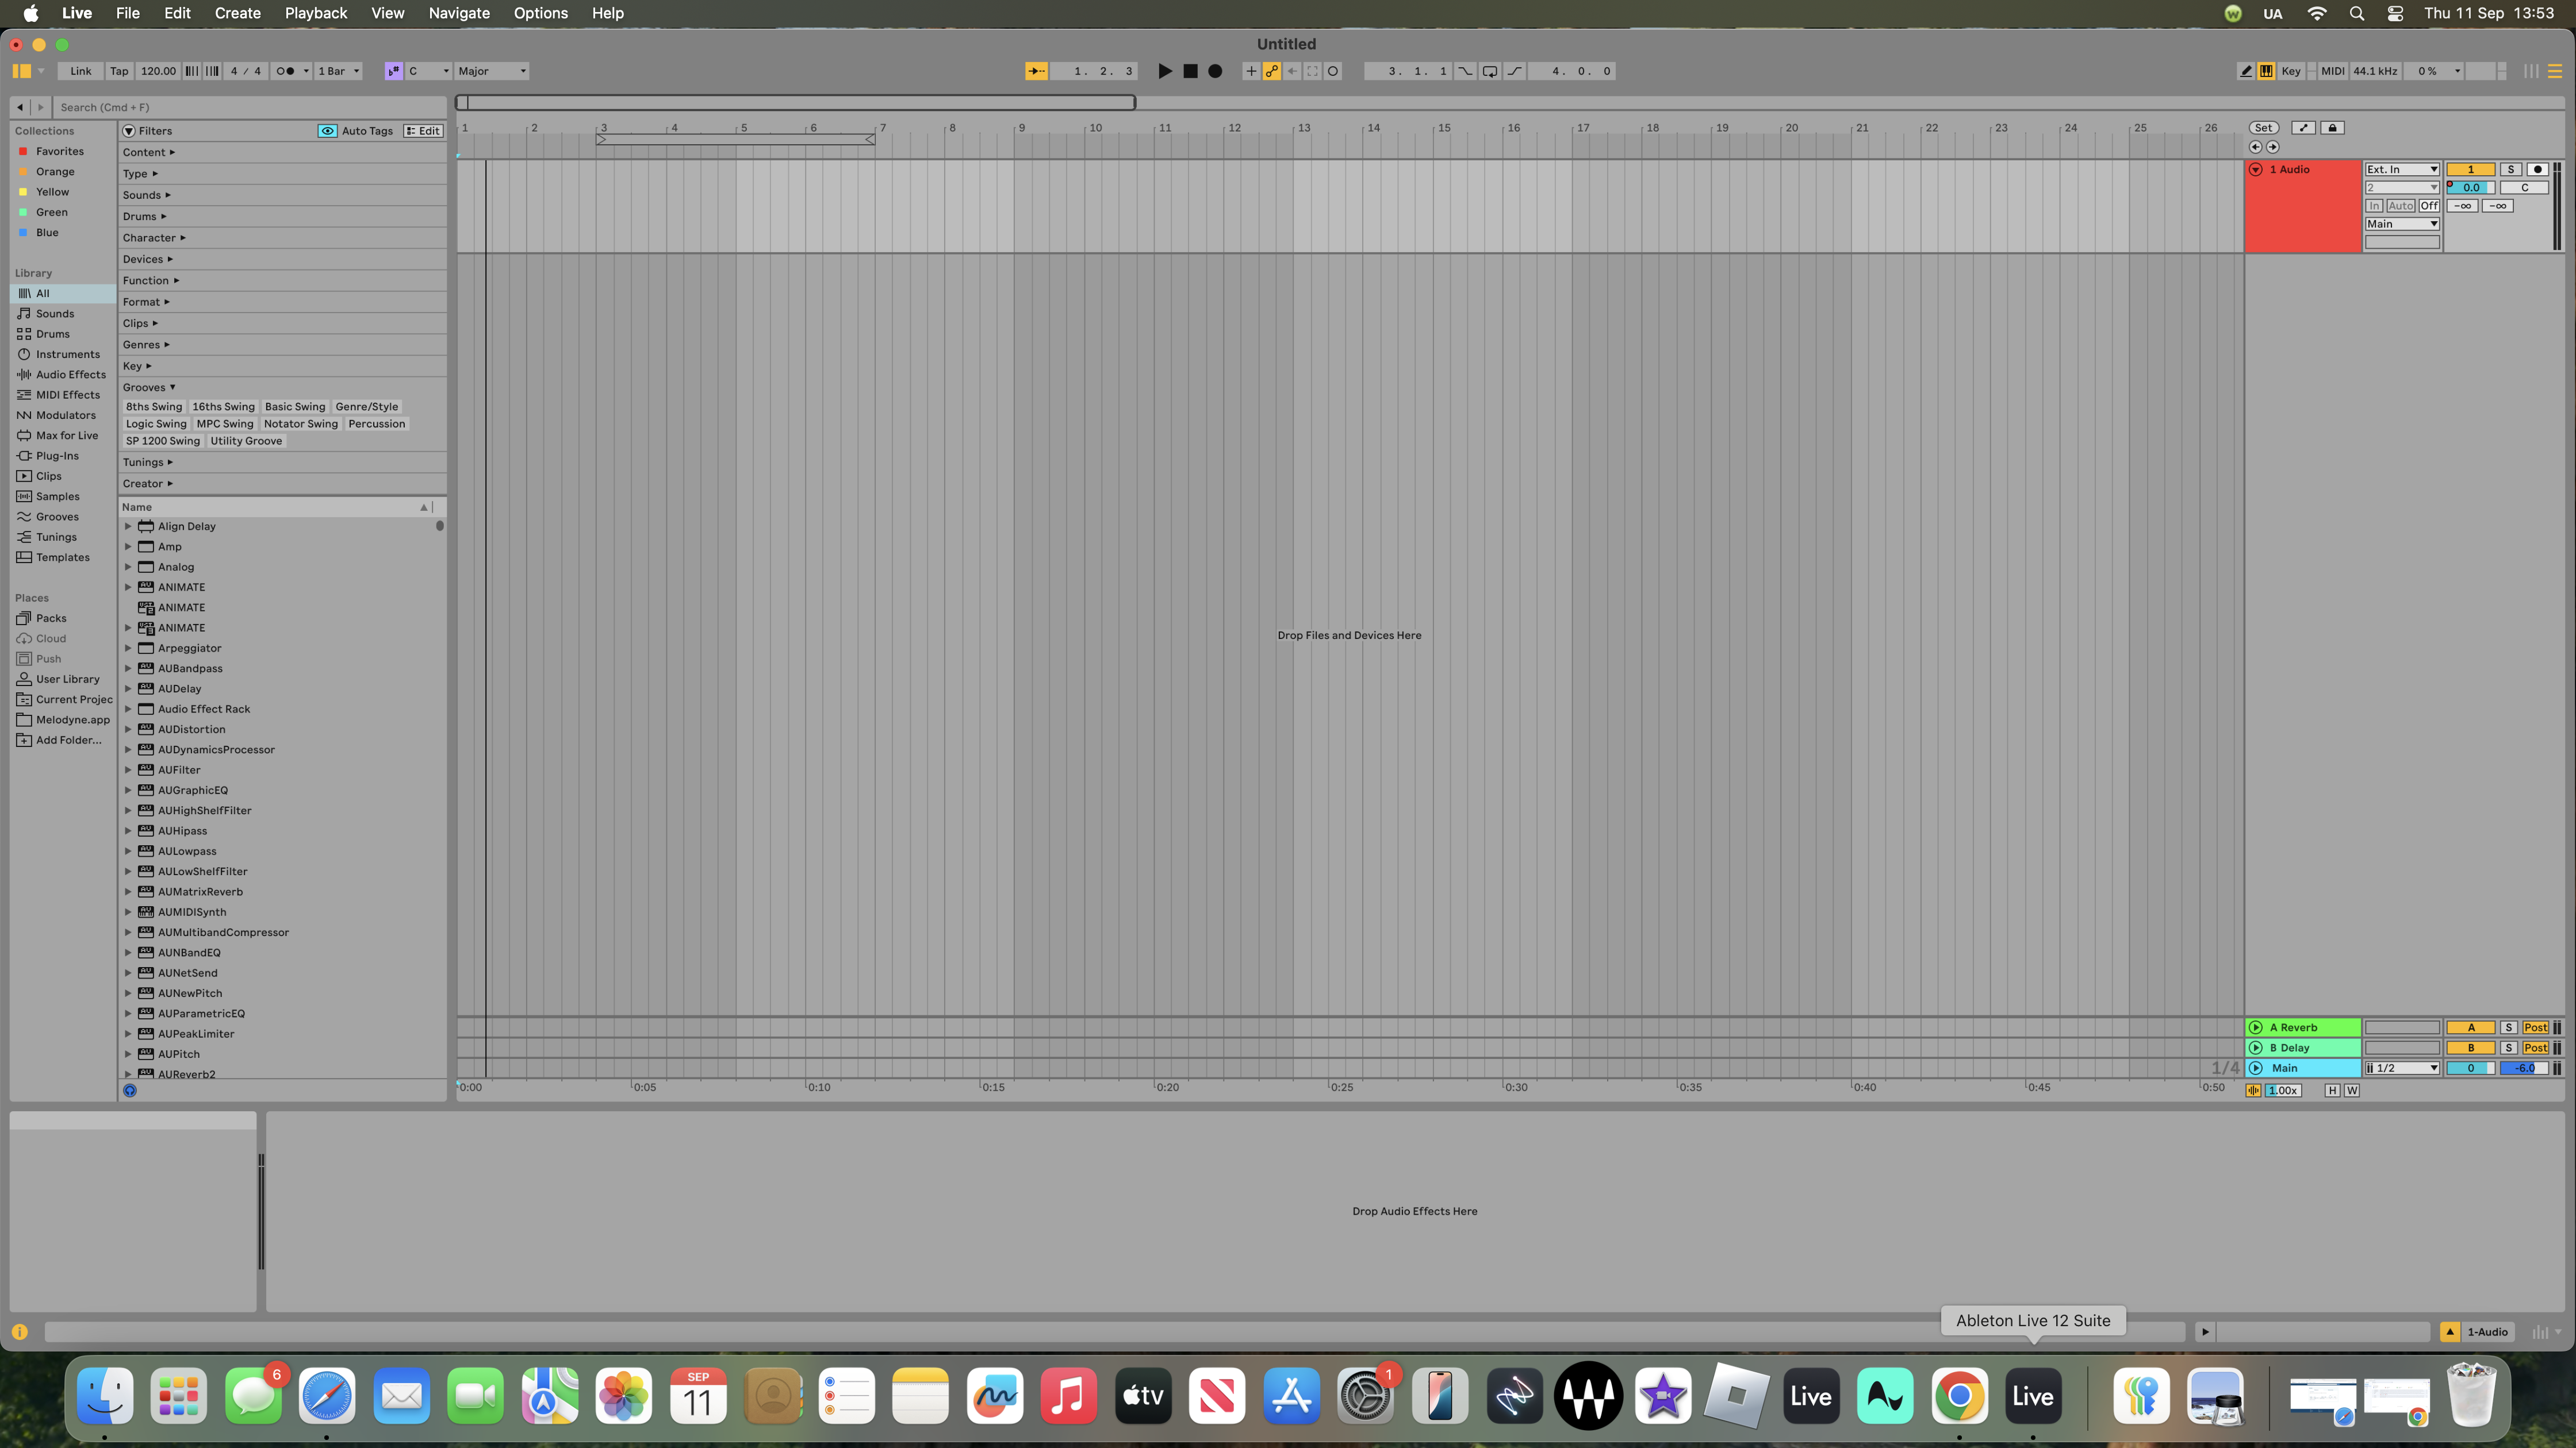The height and width of the screenshot is (1448, 2576).
Task: Toggle the Computer MIDI Keyboard icon
Action: pos(2266,71)
